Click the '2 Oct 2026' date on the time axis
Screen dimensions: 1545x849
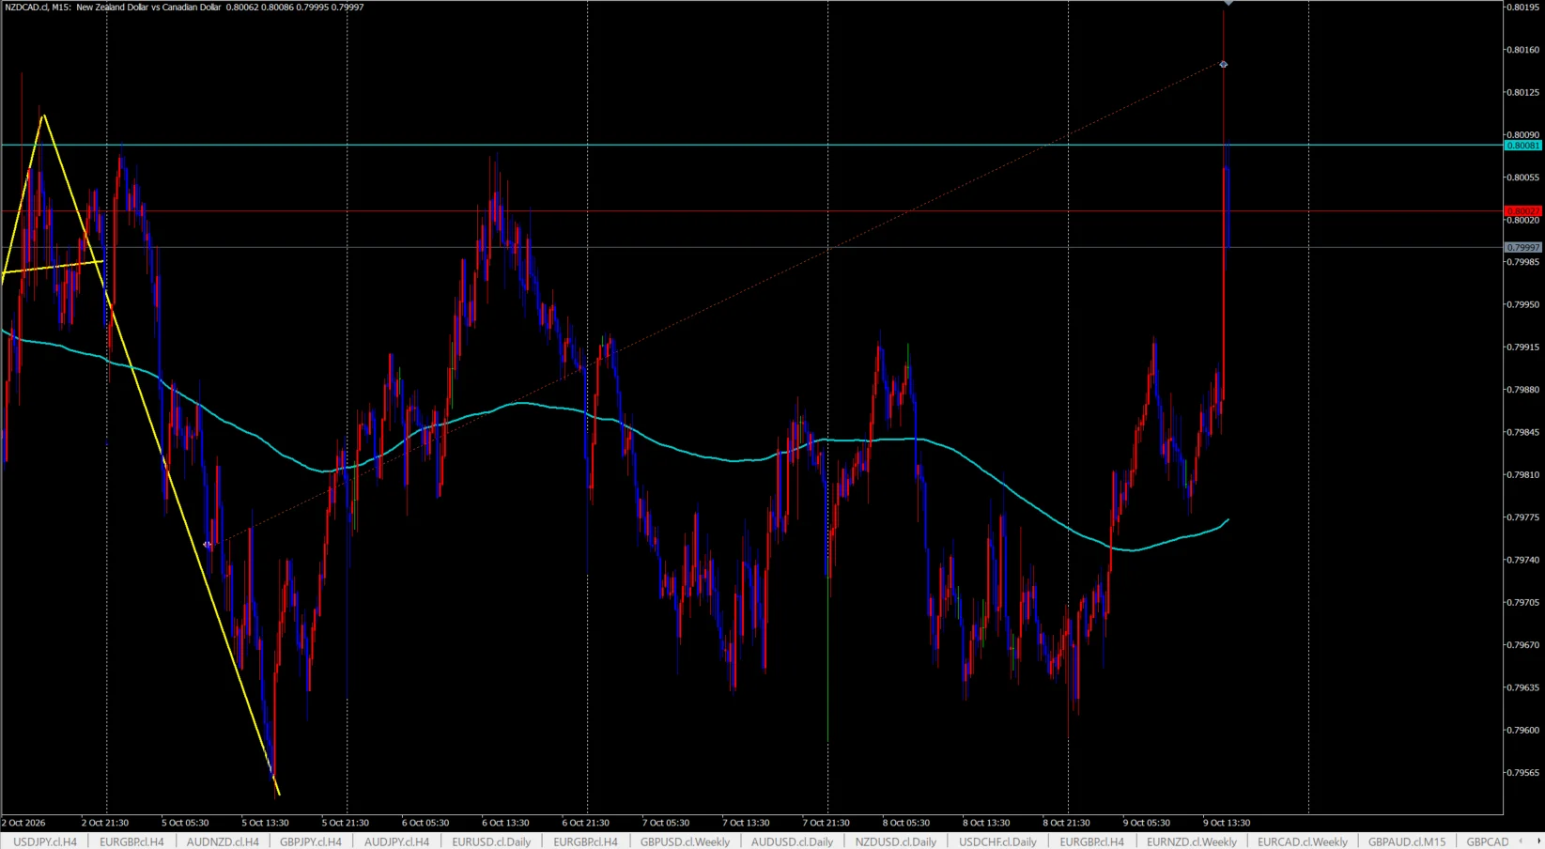24,823
